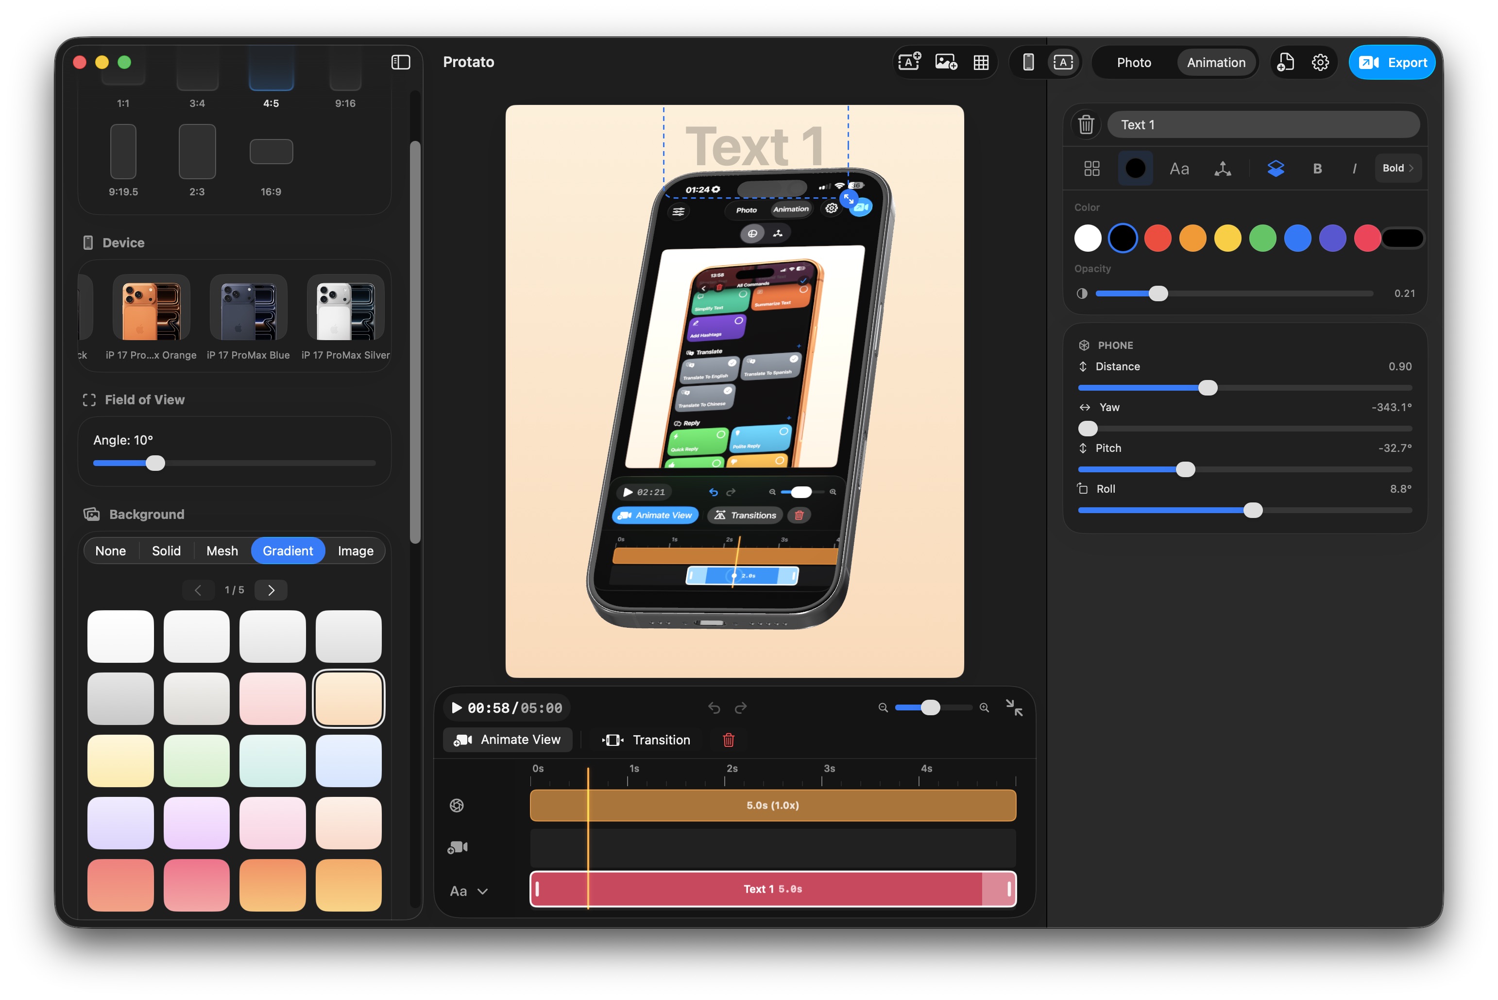Choose iP 17 ProMax Blue device
The width and height of the screenshot is (1498, 1000).
point(248,317)
